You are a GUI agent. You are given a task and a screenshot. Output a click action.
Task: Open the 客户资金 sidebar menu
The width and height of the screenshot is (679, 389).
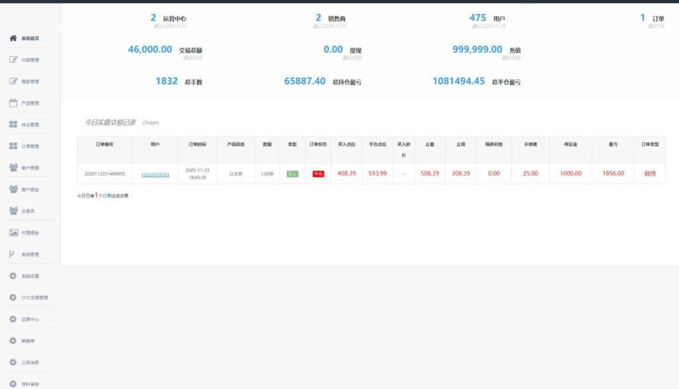(29, 190)
